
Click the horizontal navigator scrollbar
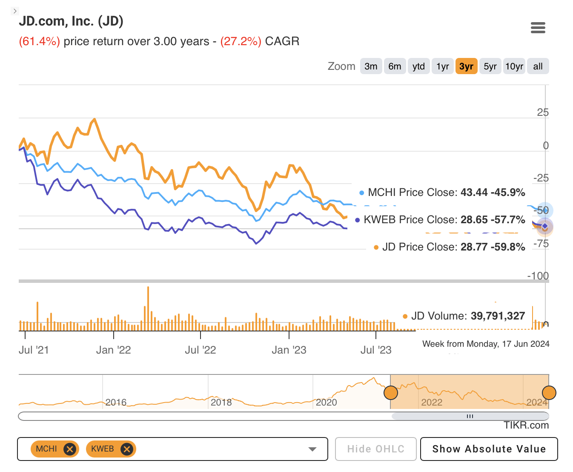470,416
